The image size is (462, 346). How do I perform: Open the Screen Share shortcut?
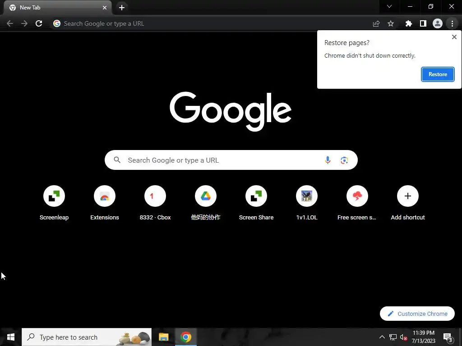[256, 203]
